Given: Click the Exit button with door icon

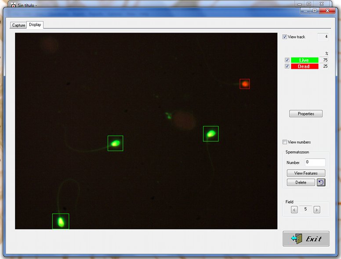Looking at the screenshot, I should pyautogui.click(x=306, y=238).
